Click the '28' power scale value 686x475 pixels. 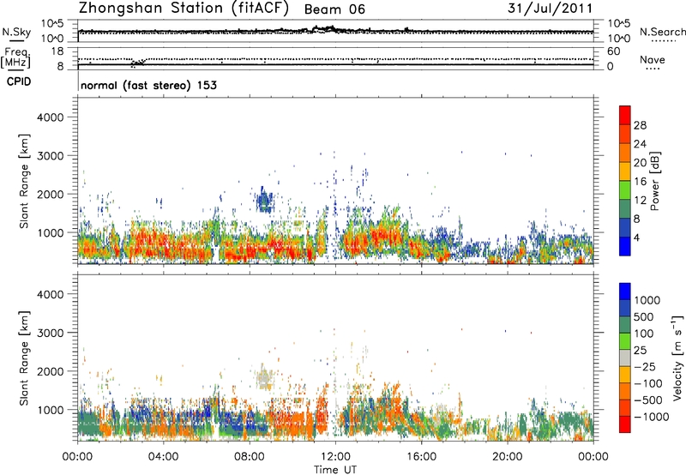coord(640,125)
